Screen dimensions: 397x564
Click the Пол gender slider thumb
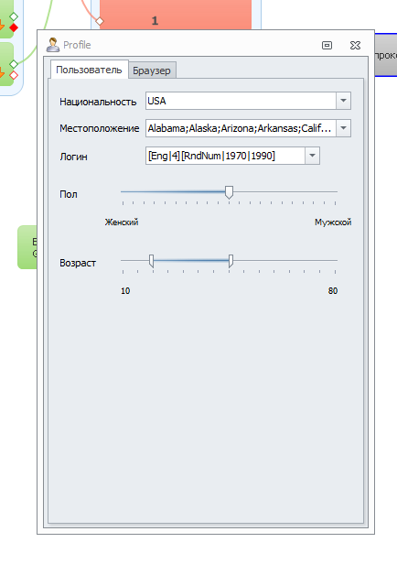coord(229,192)
